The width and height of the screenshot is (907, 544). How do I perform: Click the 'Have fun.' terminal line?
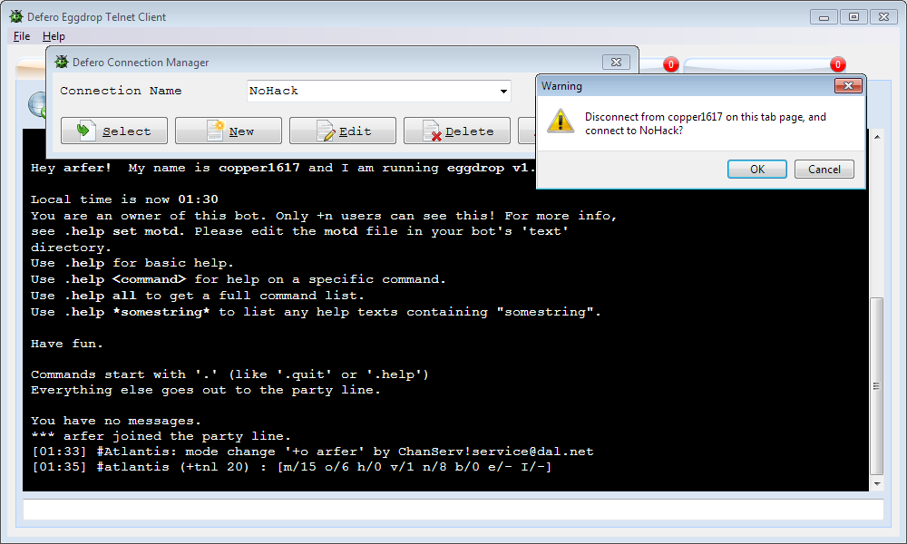(x=66, y=344)
